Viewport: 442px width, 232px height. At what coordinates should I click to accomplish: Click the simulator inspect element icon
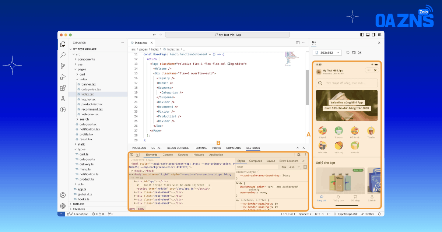click(x=354, y=53)
